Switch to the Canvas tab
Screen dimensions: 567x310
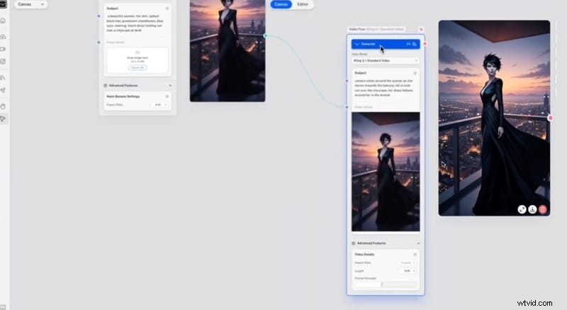tap(281, 4)
